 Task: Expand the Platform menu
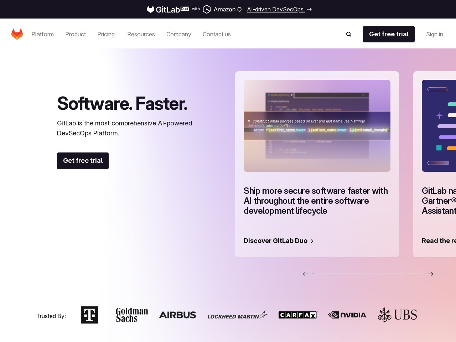pos(42,34)
